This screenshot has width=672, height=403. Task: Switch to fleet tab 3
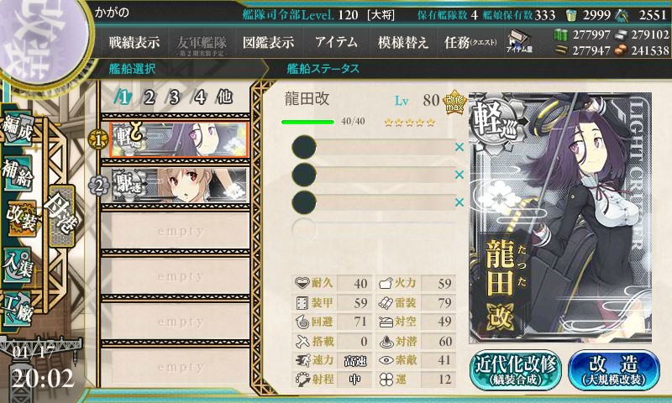tap(174, 97)
